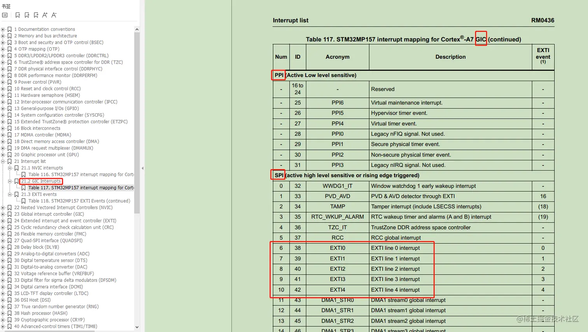Click bookmark icon of Table 117 entry

[x=24, y=188]
